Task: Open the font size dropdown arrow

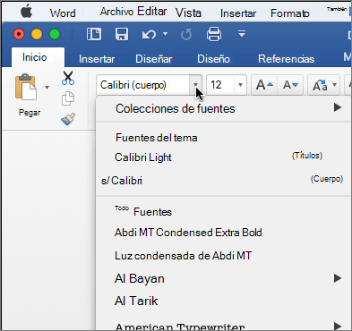Action: coord(240,85)
